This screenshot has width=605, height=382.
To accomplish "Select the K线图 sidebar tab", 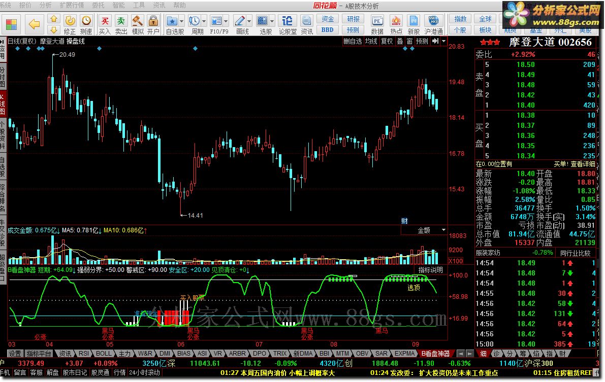I will coord(3,104).
